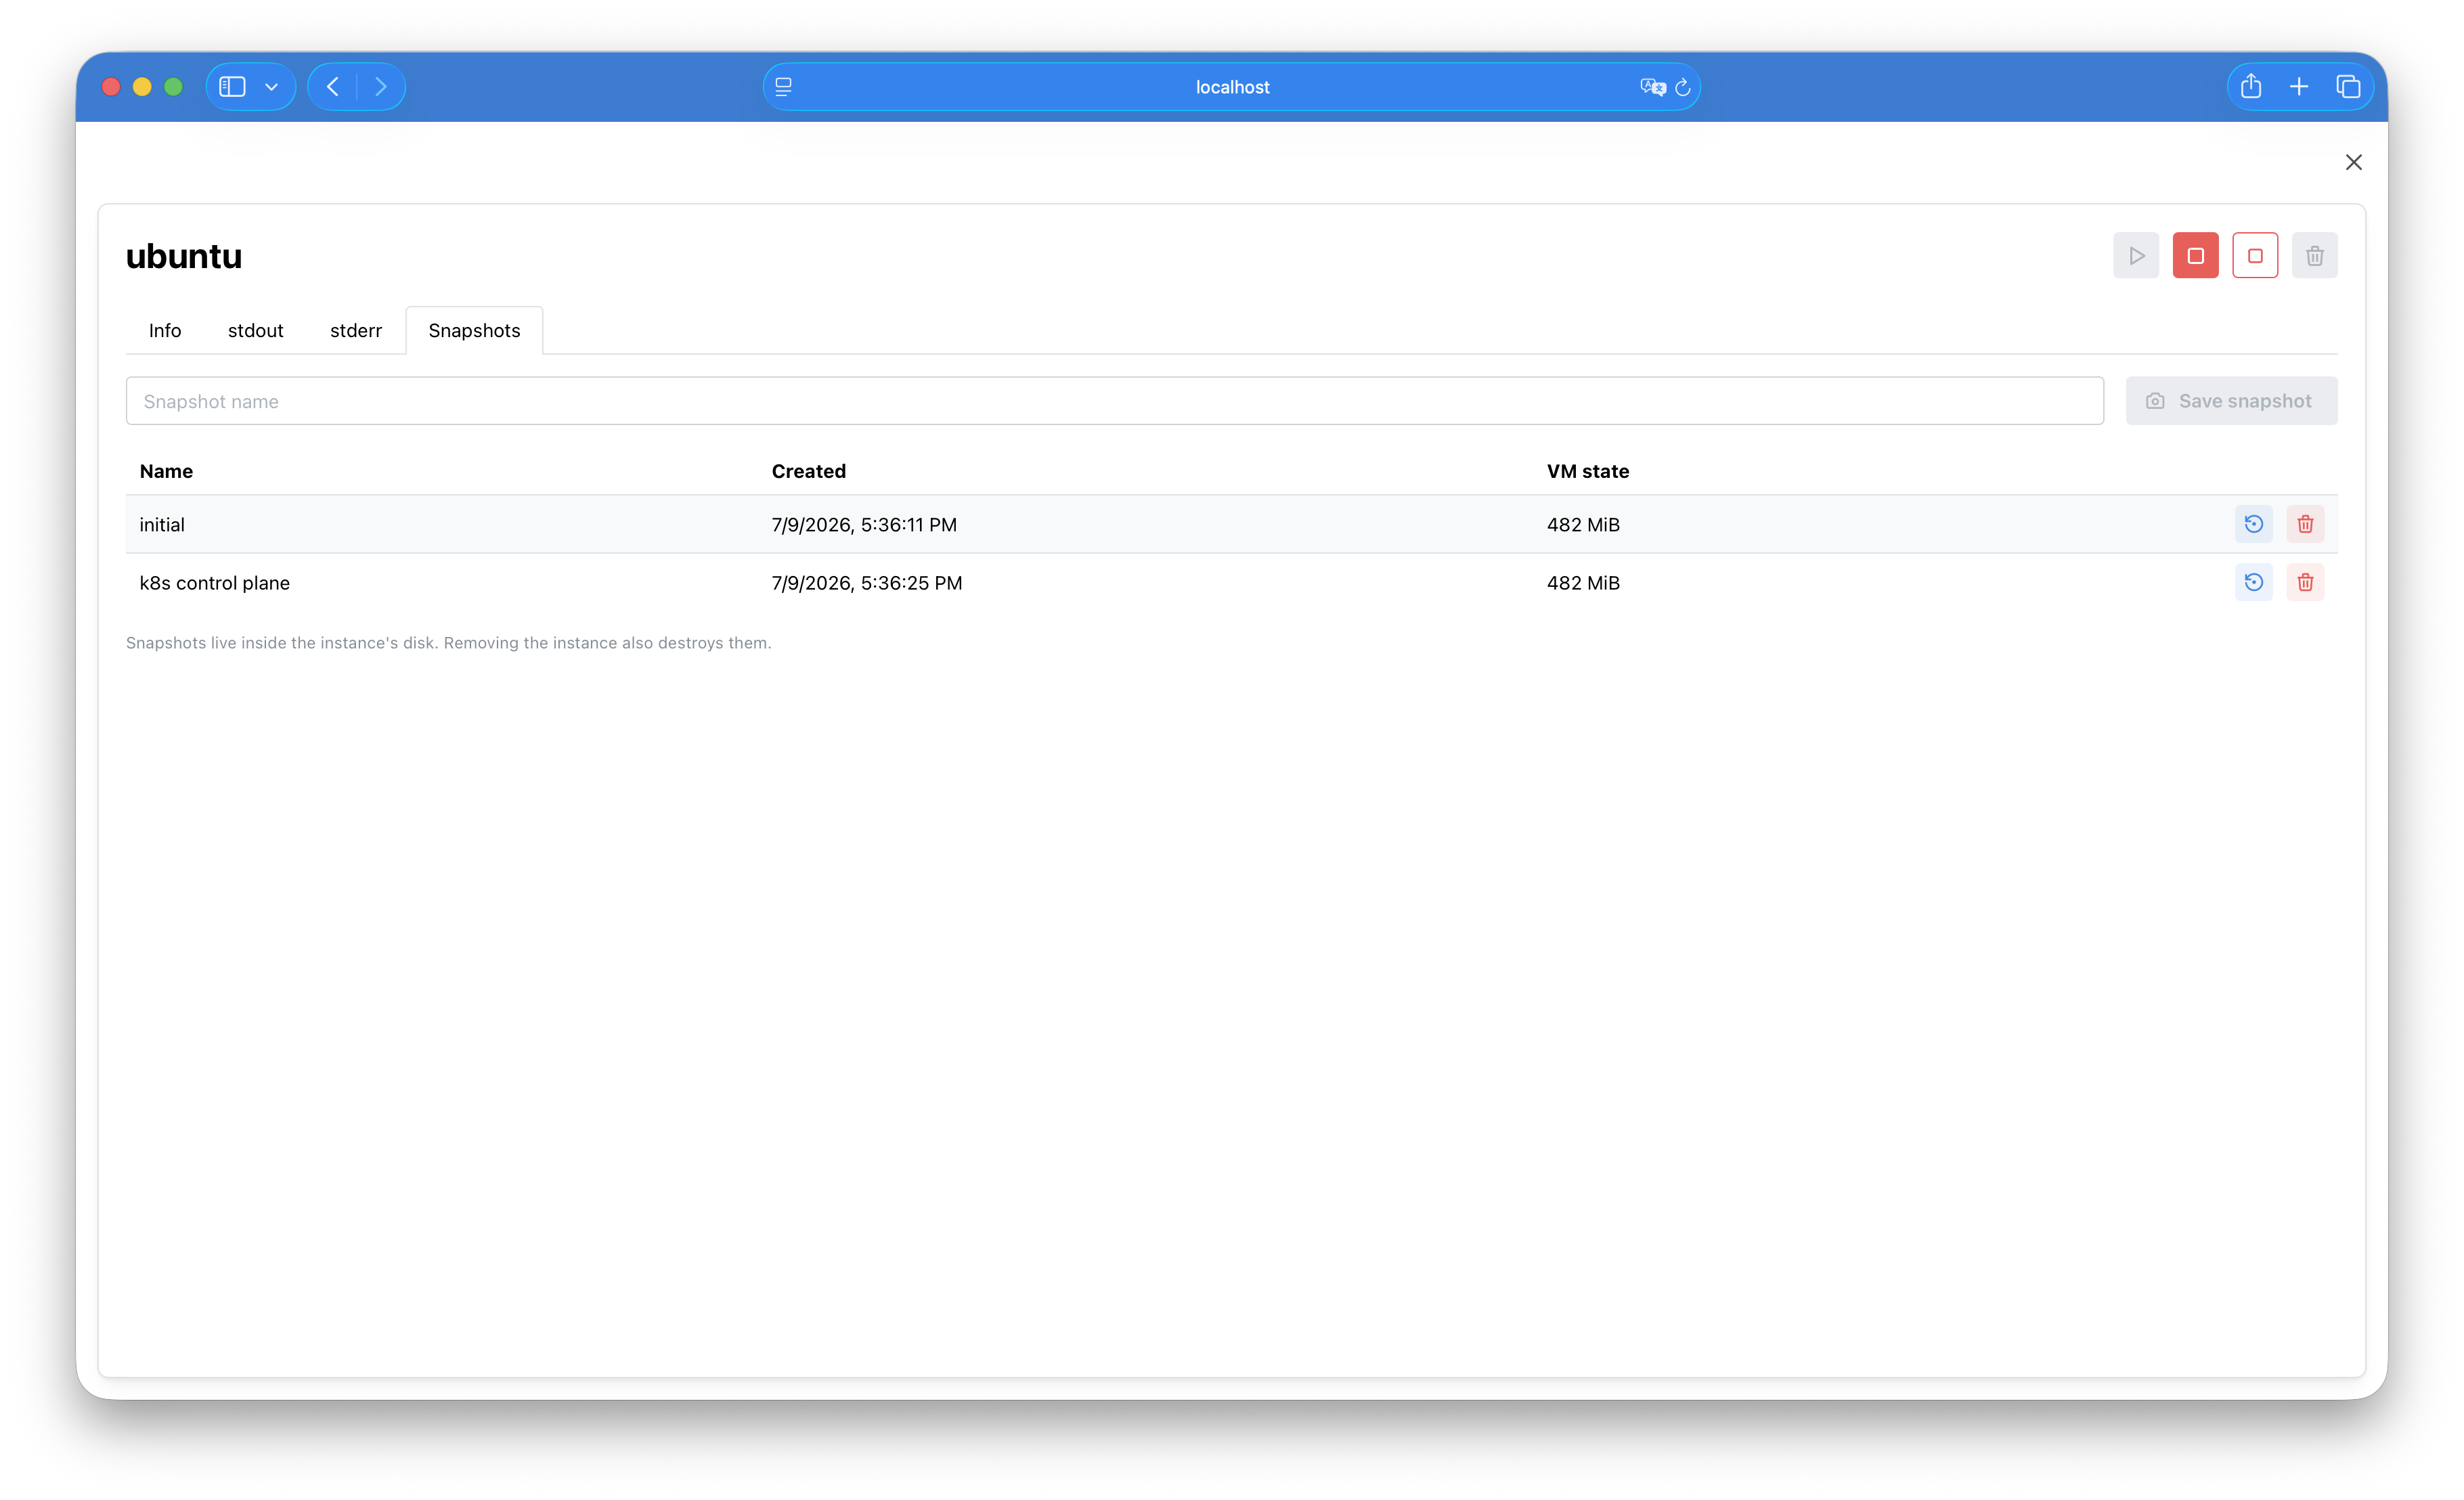Switch to the stderr tab
Viewport: 2464px width, 1500px height.
(x=356, y=331)
